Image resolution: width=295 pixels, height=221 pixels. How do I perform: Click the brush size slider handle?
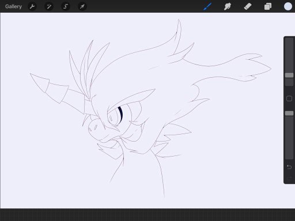tap(289, 75)
